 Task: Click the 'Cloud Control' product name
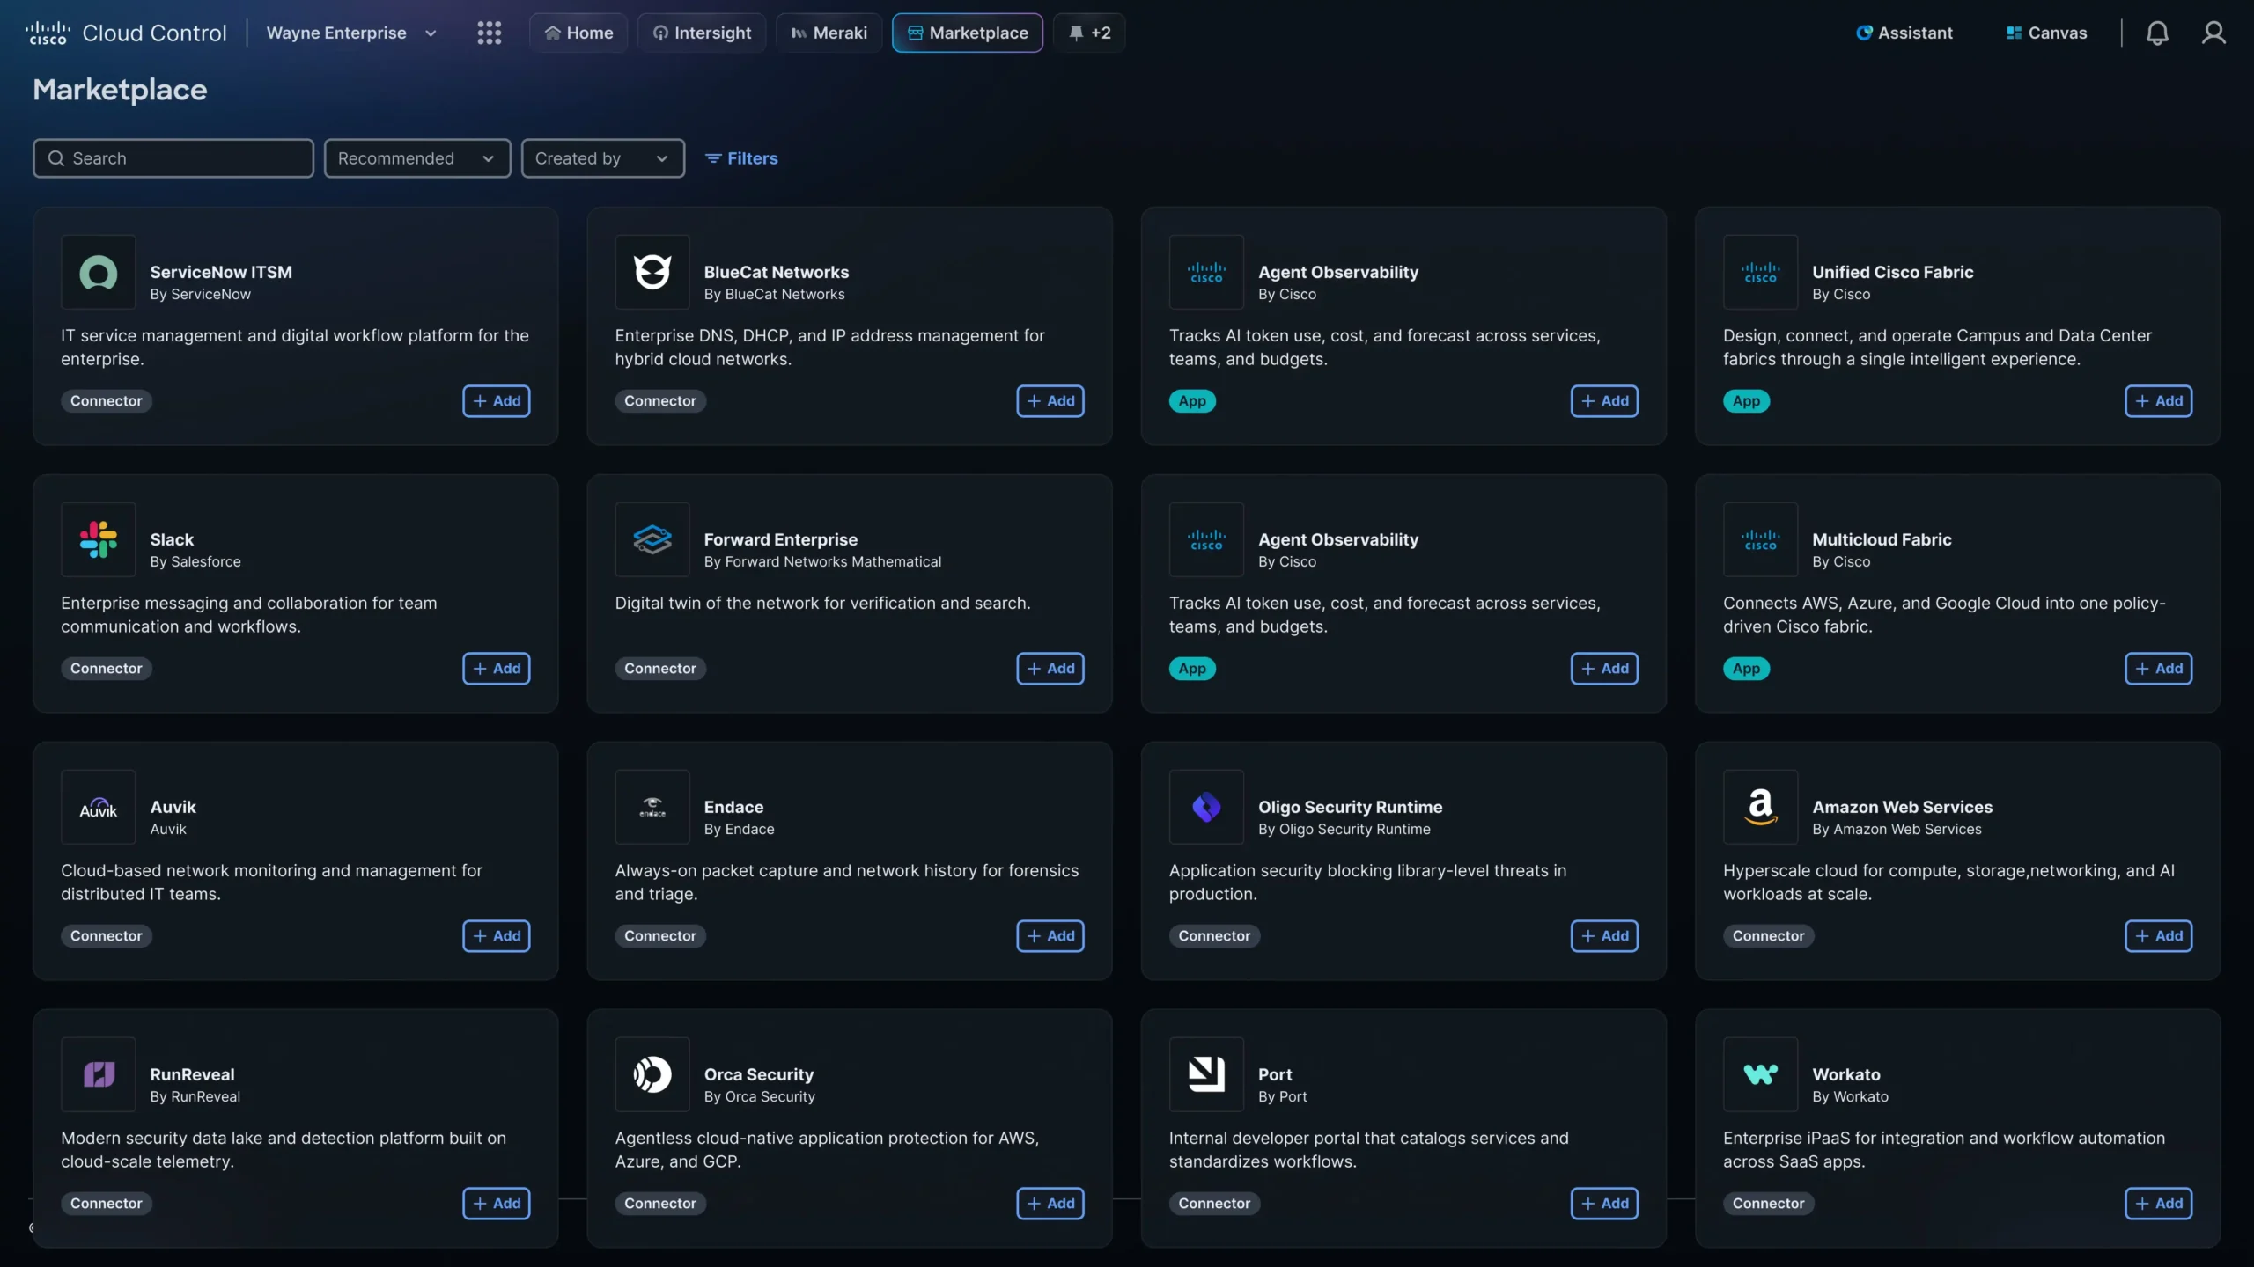coord(154,33)
